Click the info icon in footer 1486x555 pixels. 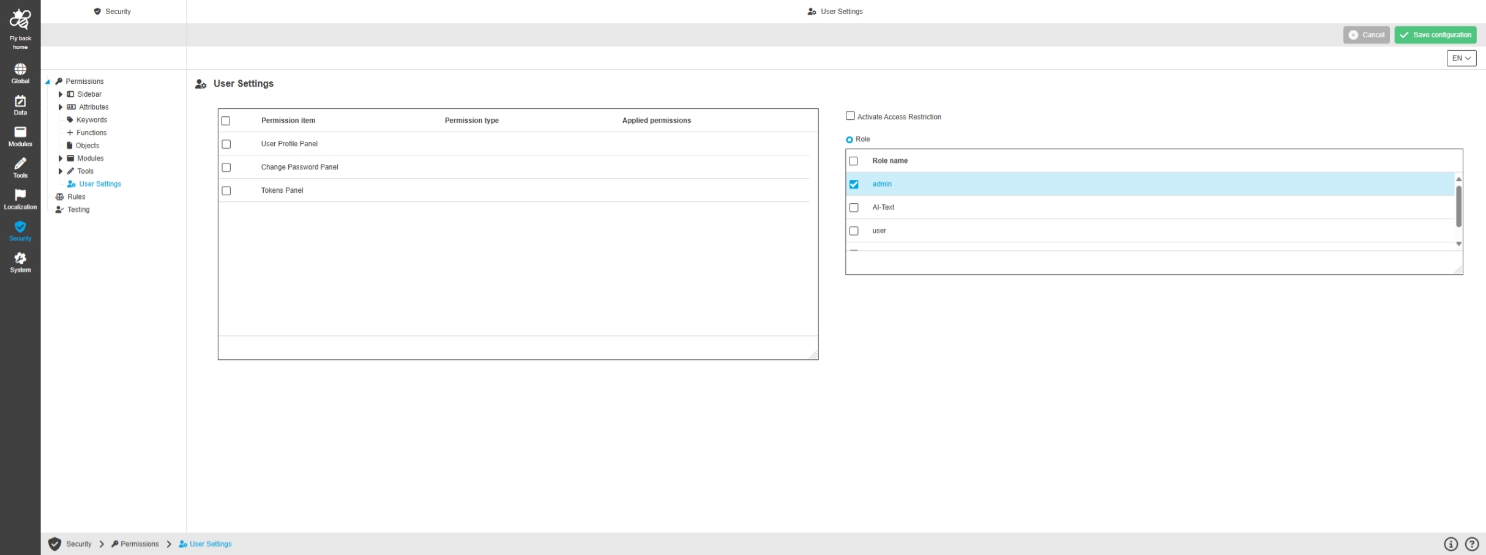coord(1451,544)
